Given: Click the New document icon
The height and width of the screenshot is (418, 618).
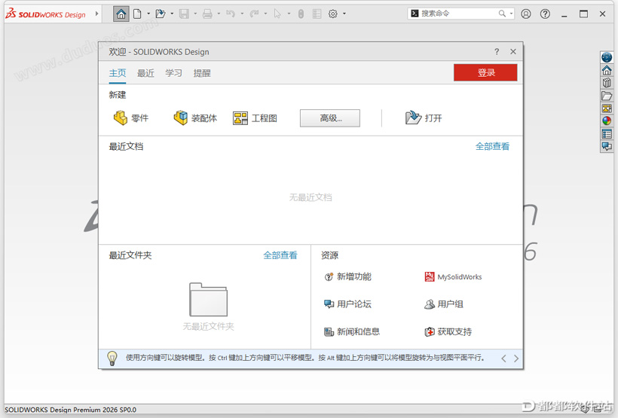Looking at the screenshot, I should (137, 14).
